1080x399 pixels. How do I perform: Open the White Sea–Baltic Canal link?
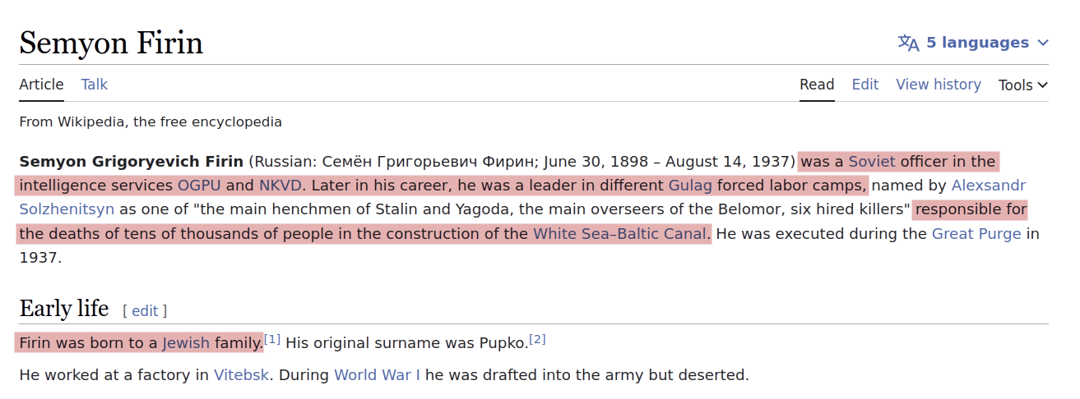click(620, 233)
